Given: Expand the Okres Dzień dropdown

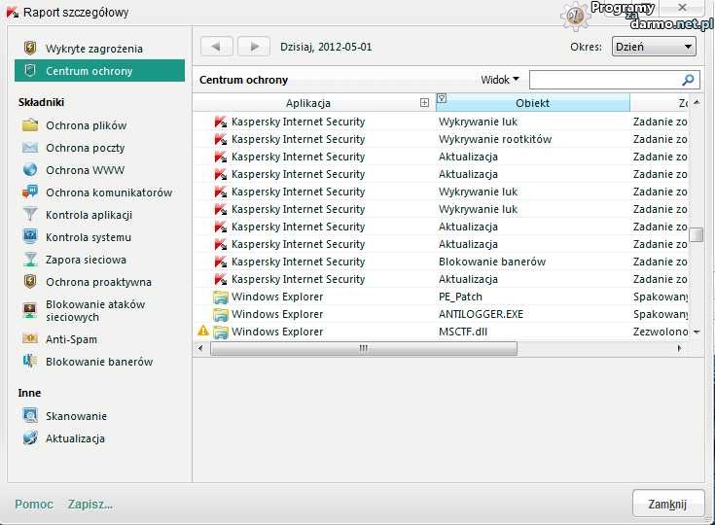Looking at the screenshot, I should coord(653,47).
